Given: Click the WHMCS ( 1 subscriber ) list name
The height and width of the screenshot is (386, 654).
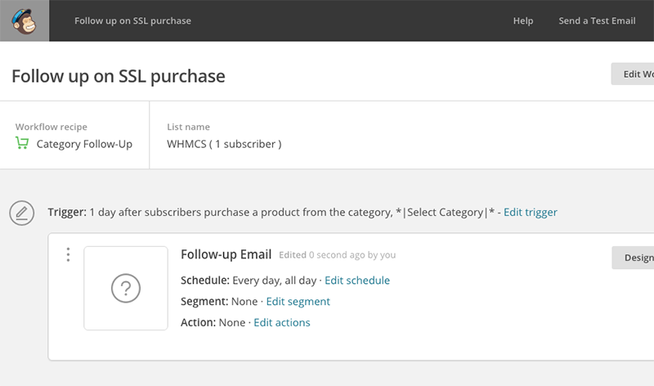Looking at the screenshot, I should coord(224,144).
